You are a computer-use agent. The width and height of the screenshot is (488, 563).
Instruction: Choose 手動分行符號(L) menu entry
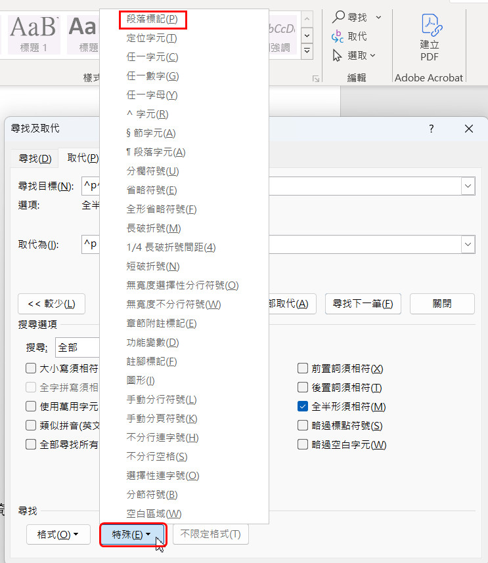161,400
